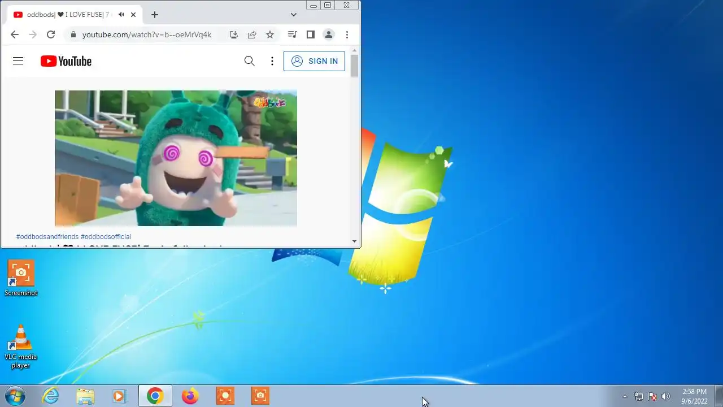Click the YouTube logo
This screenshot has height=407, width=723.
pos(66,61)
